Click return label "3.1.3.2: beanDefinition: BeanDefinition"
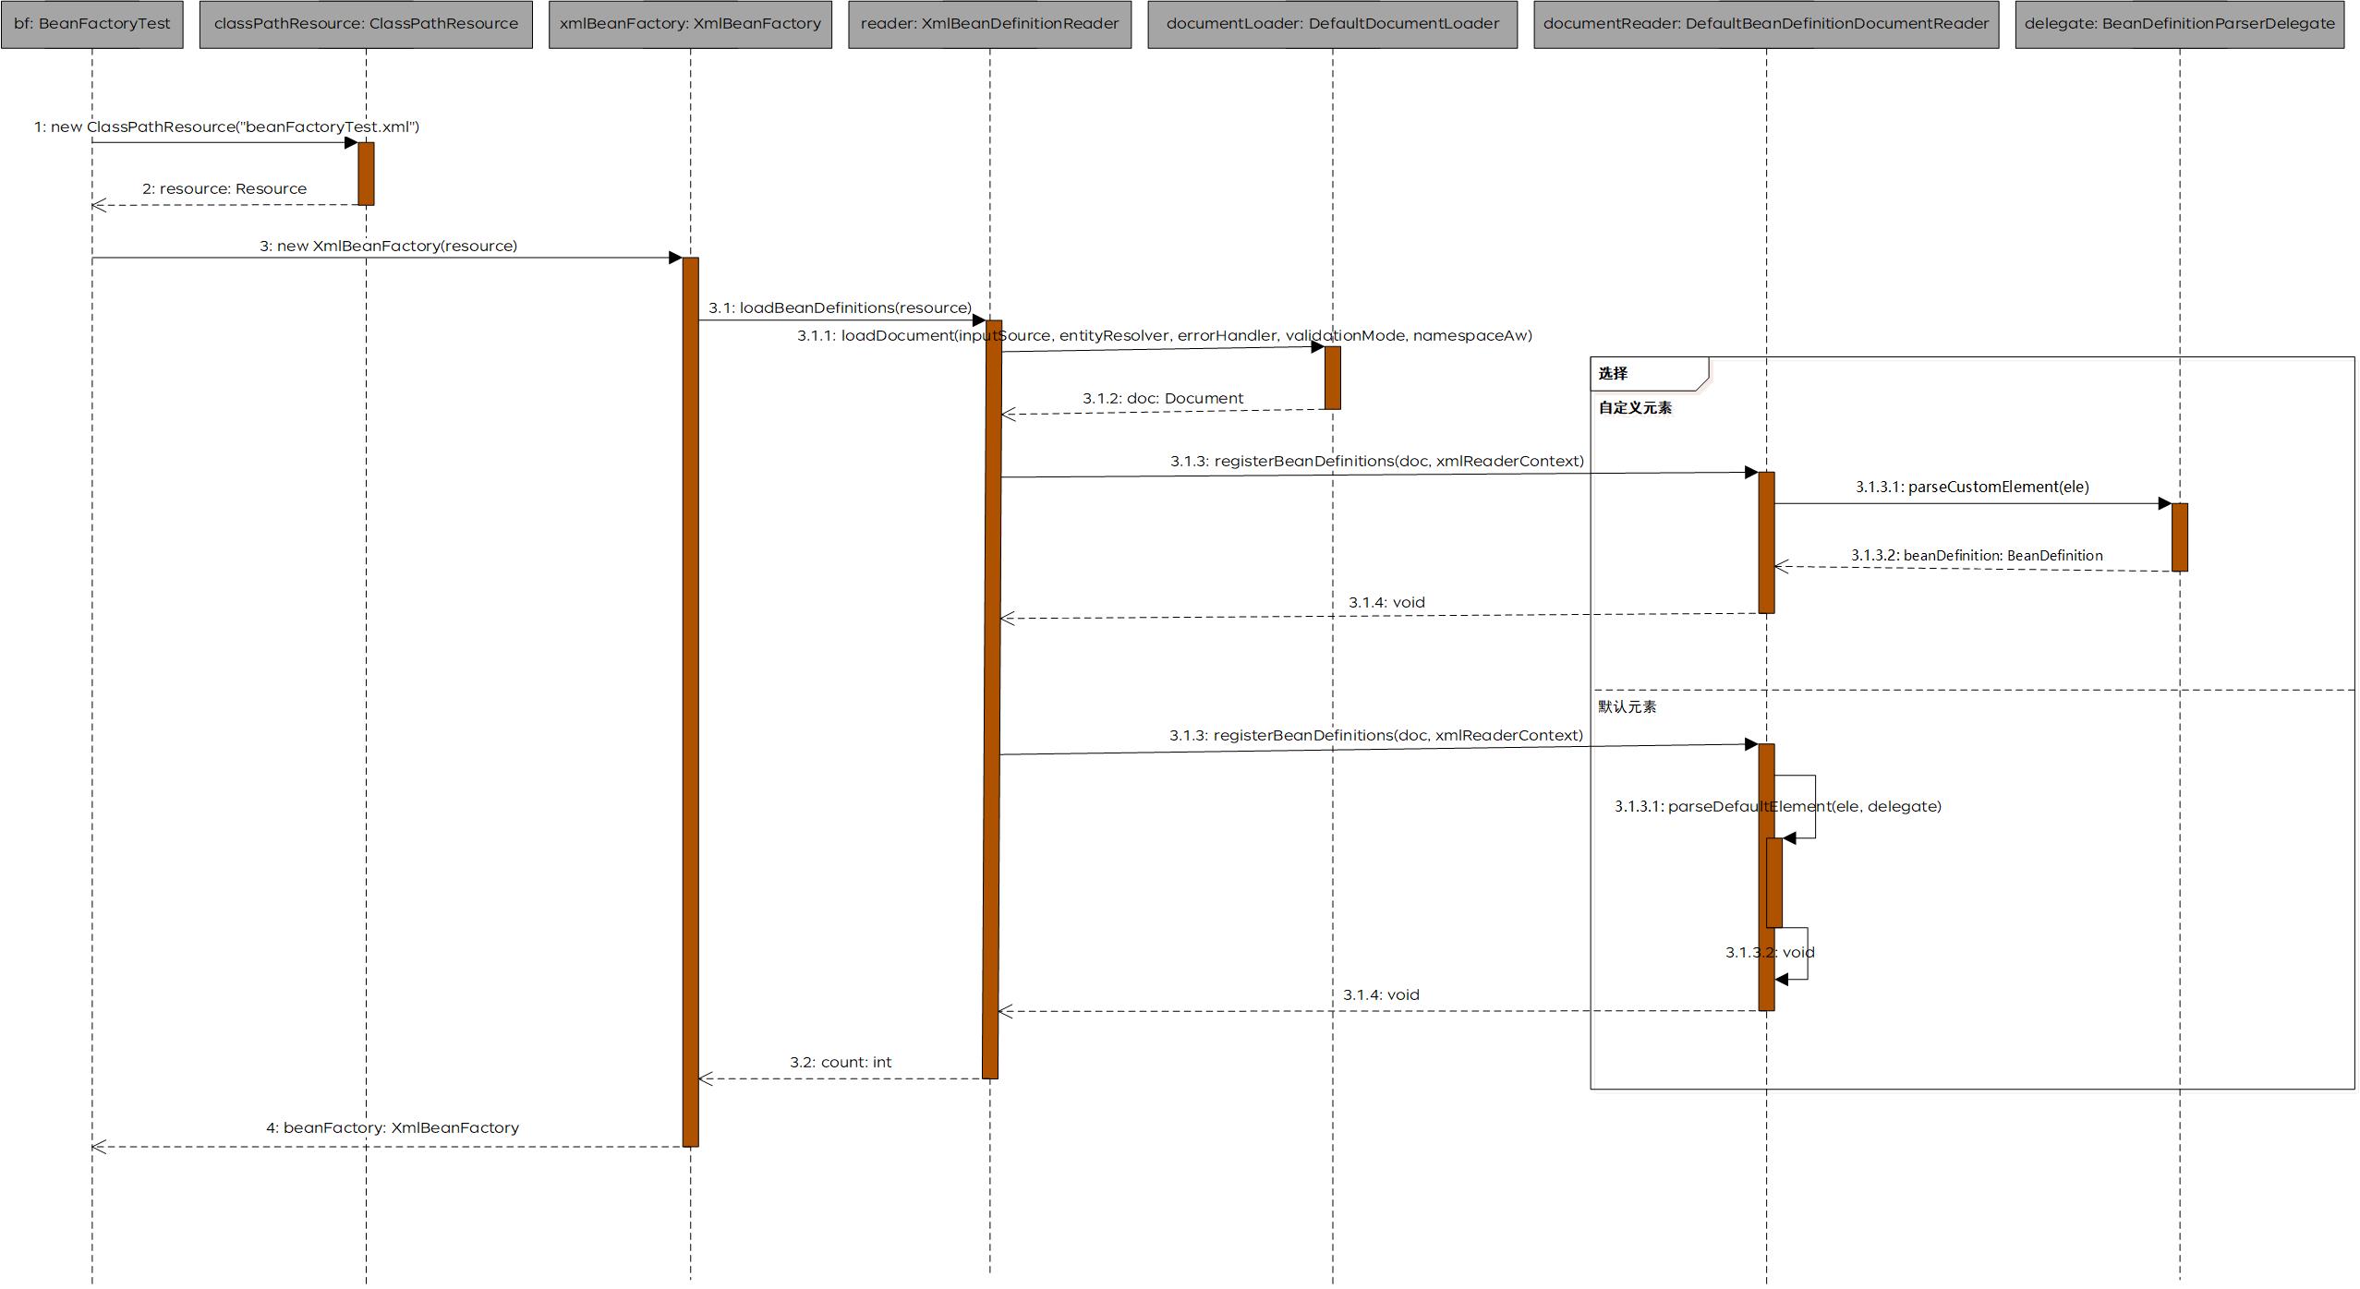Viewport: 2360px width, 1289px height. point(1977,555)
